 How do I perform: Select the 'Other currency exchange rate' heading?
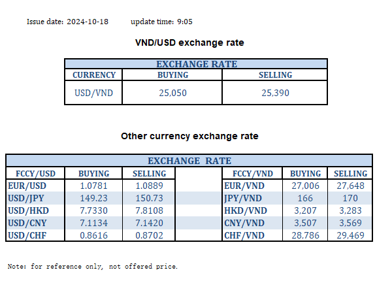coord(189,136)
